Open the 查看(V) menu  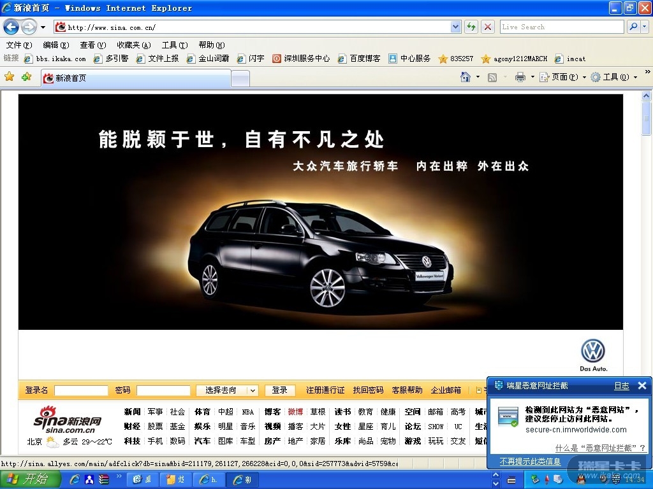tap(93, 45)
